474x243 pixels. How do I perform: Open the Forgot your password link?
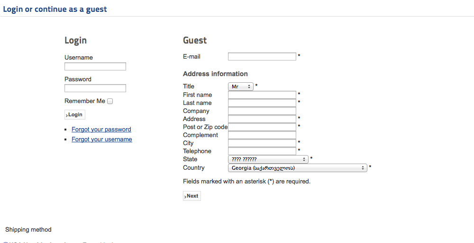click(101, 130)
